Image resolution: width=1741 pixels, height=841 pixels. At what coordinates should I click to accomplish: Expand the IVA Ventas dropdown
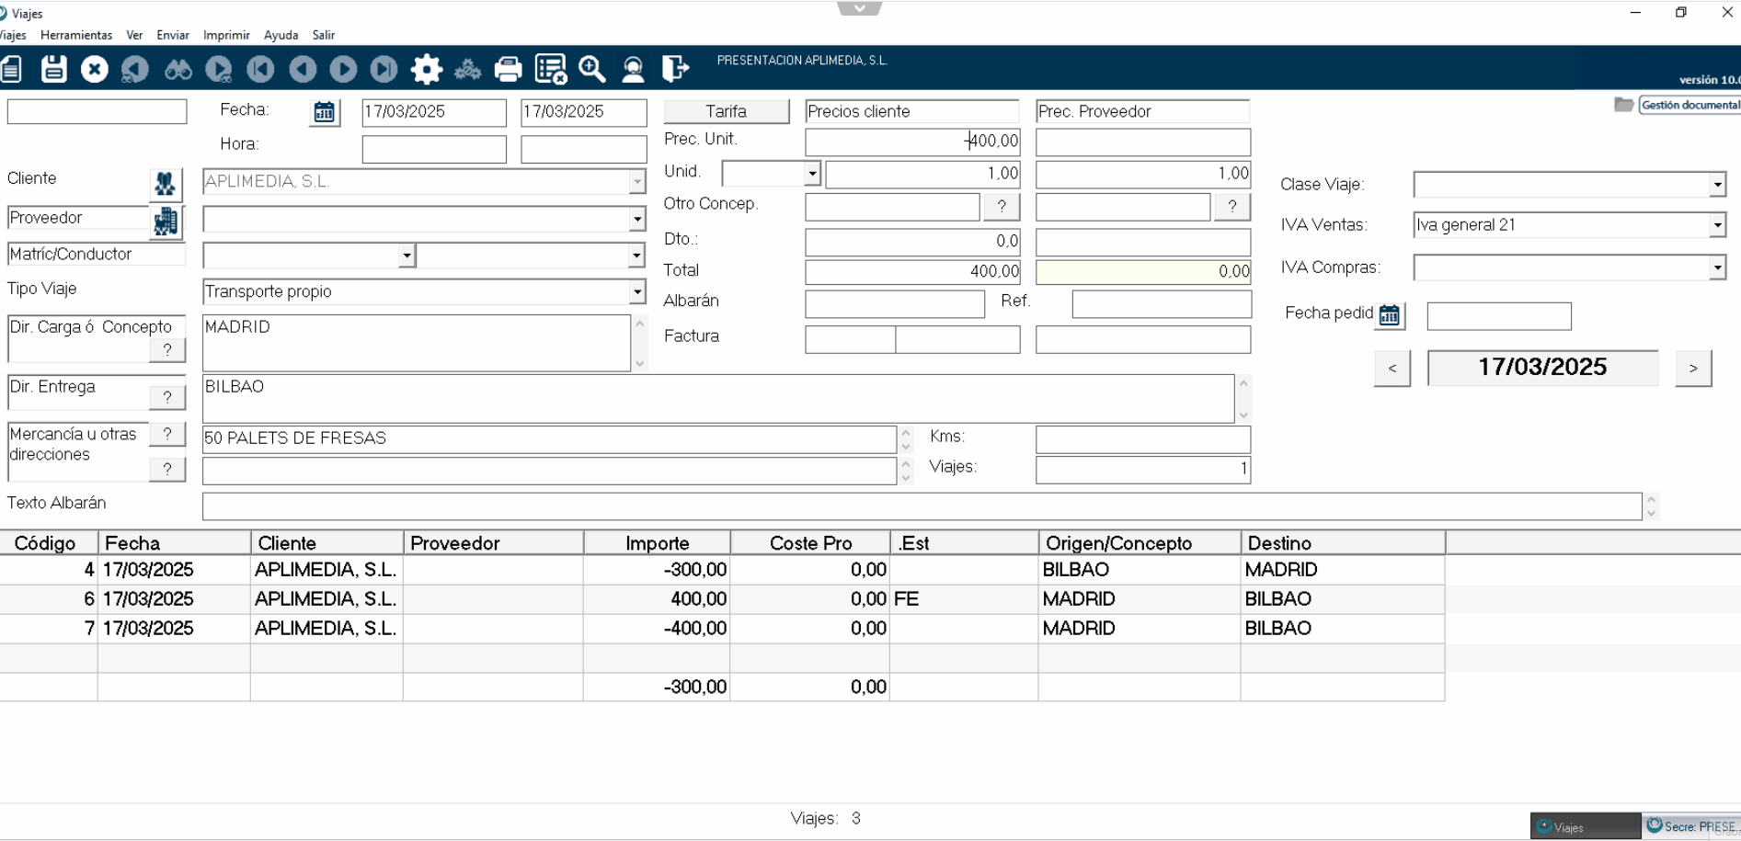coord(1716,225)
